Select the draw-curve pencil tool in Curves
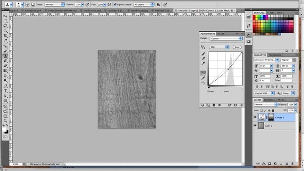 [x=203, y=78]
